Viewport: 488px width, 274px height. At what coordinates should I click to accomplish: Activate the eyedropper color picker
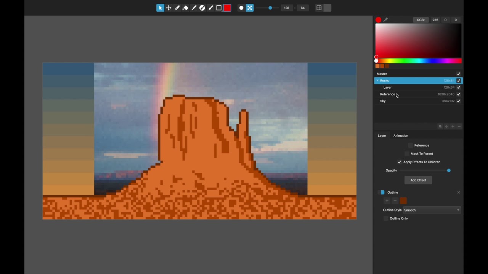click(x=385, y=20)
